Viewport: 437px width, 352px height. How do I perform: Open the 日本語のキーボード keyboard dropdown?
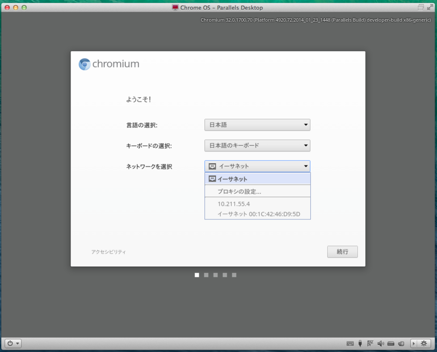257,145
